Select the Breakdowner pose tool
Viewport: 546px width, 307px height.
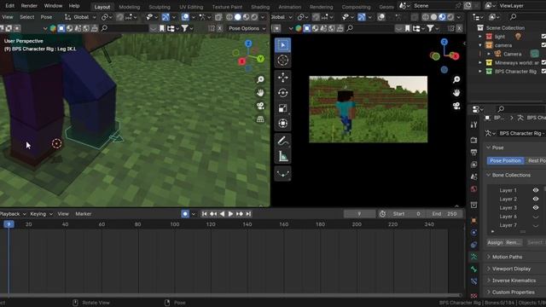(282, 173)
